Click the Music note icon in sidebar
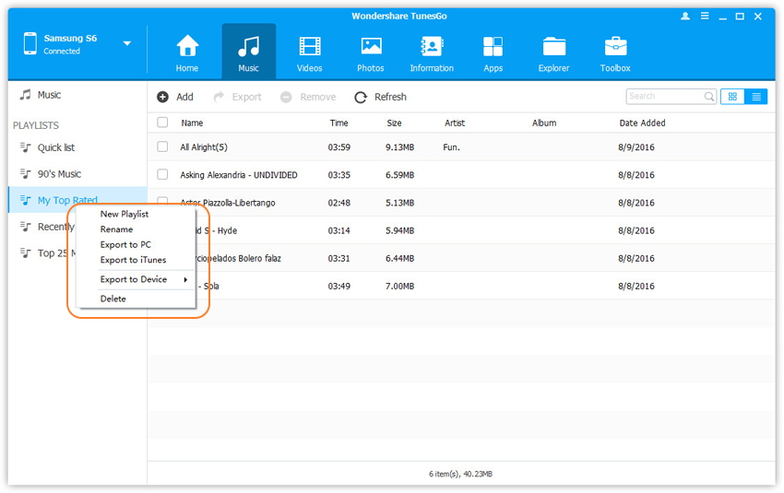Viewport: 784px width, 493px height. click(x=25, y=94)
